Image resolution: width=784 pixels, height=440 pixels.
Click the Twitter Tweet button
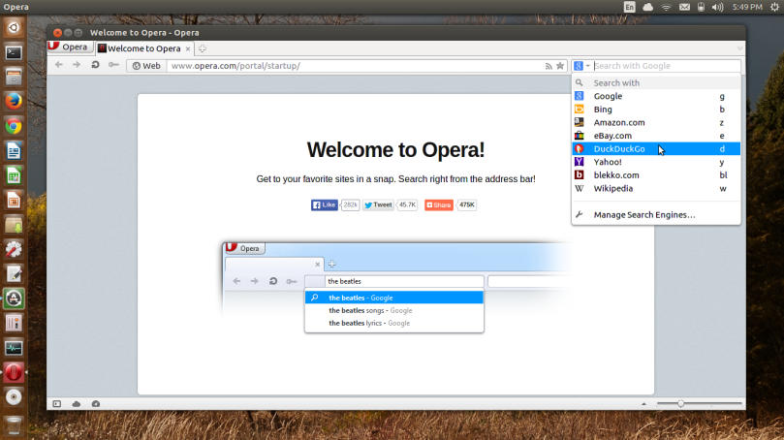pos(379,205)
